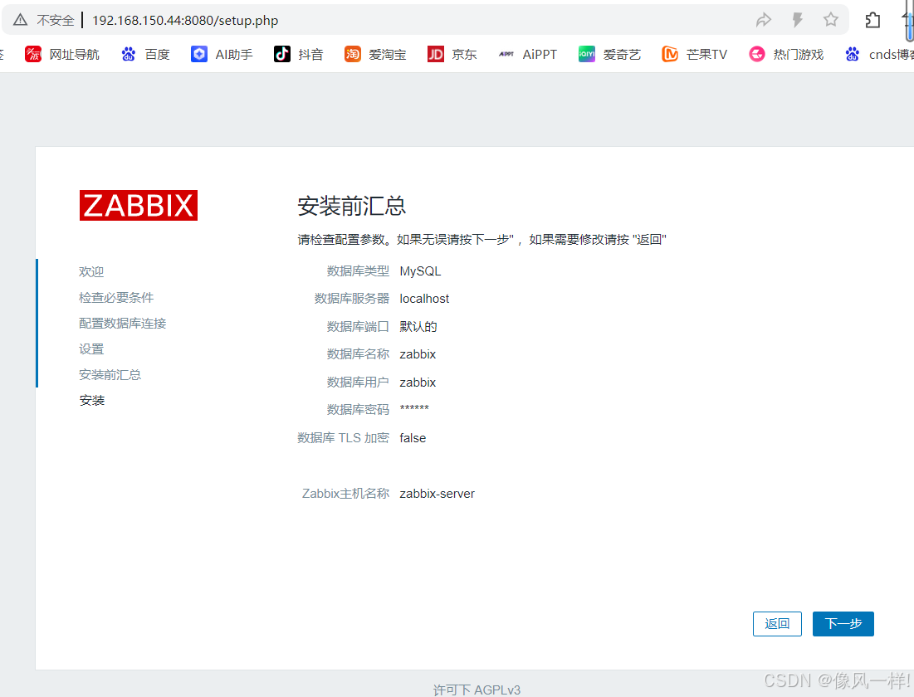Image resolution: width=914 pixels, height=697 pixels.
Task: Click the 安装前汇总 page heading
Action: 351,206
